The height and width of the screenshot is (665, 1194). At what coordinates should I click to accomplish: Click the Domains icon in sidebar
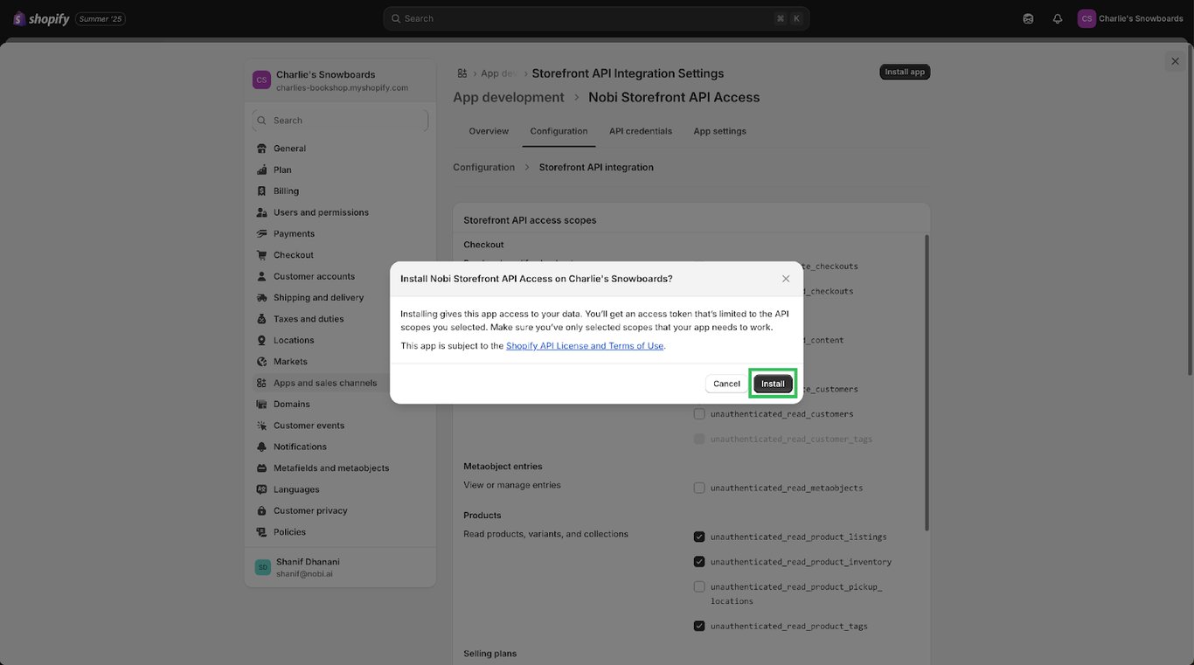point(262,404)
